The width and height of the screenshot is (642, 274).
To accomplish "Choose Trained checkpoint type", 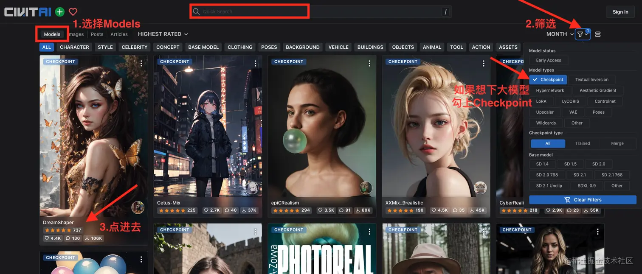I will pyautogui.click(x=583, y=143).
